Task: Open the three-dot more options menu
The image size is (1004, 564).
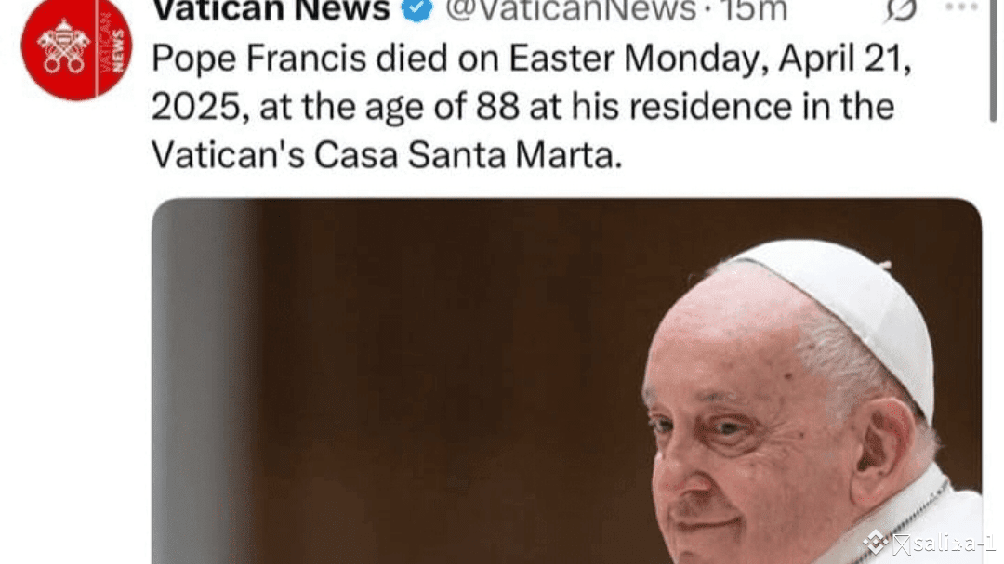Action: click(961, 7)
